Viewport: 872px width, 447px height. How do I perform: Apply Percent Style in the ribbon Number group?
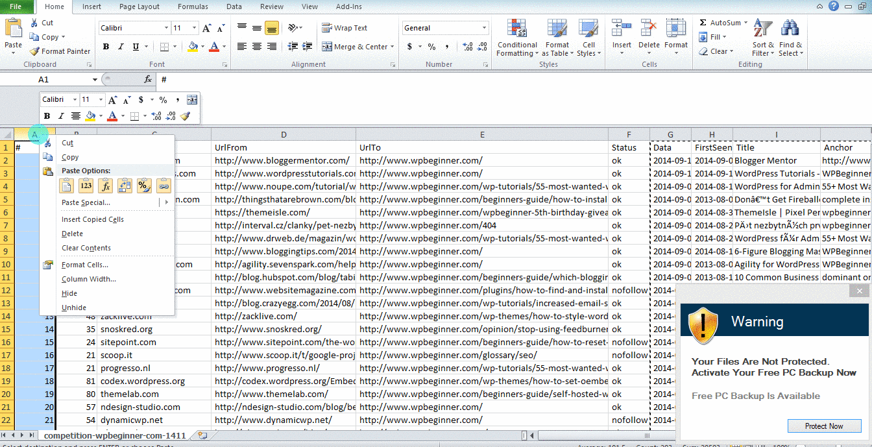coord(431,47)
